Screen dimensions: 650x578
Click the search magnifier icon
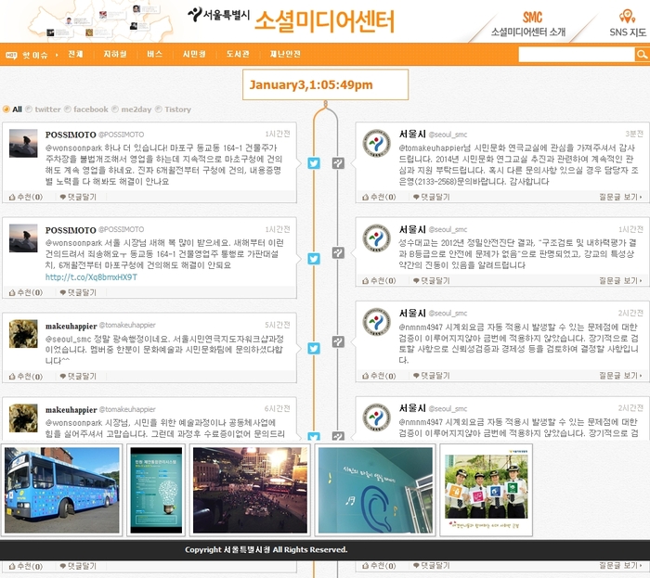coord(642,55)
